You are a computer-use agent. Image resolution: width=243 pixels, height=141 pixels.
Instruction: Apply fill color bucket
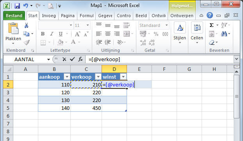(60, 42)
